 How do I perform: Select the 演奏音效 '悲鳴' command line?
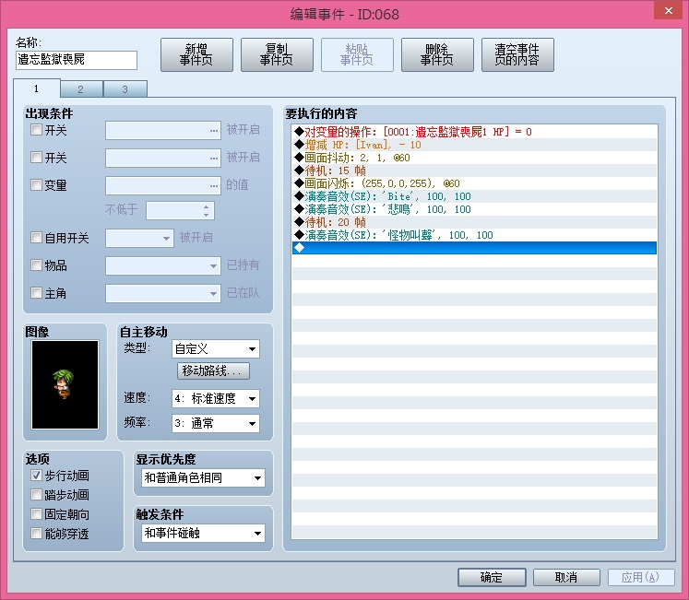click(x=475, y=209)
